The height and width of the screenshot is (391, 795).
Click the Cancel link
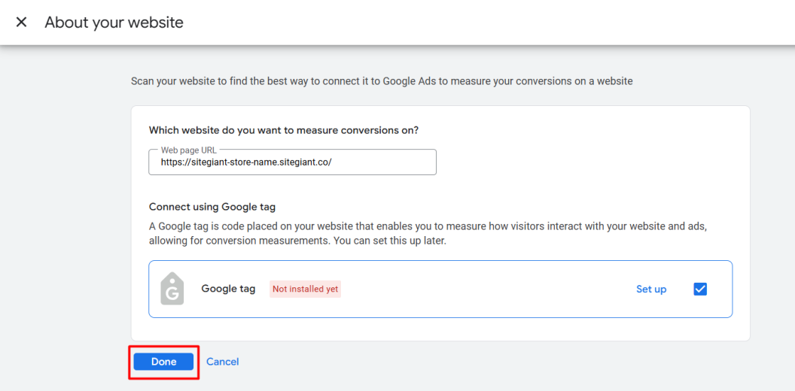222,362
